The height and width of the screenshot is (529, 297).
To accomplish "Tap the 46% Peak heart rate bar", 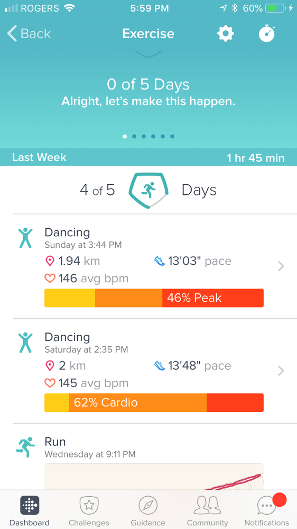I will tap(154, 298).
